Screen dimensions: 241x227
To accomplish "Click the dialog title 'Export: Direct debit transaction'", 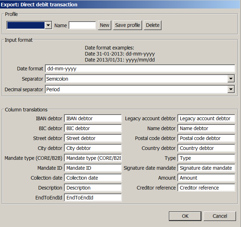I will (x=39, y=5).
